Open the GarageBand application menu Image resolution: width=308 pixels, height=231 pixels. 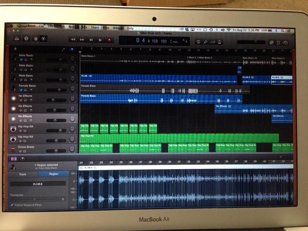click(x=26, y=26)
